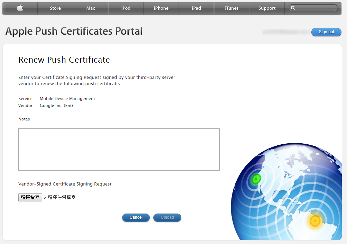
Task: Navigate to the Mac section
Action: 90,8
